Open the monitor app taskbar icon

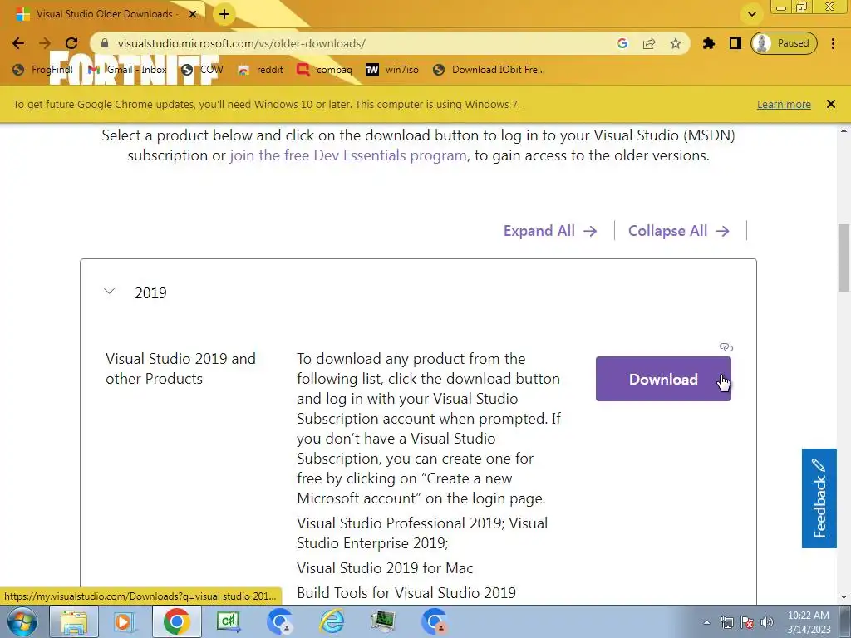[383, 621]
